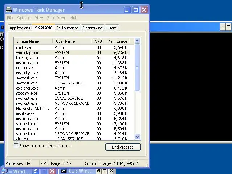
Task: Open the View menu
Action: click(x=39, y=18)
